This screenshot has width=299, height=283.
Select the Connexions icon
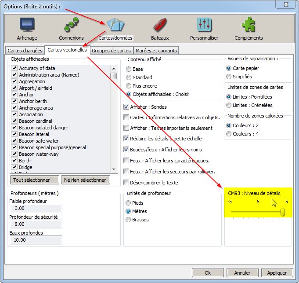(71, 26)
